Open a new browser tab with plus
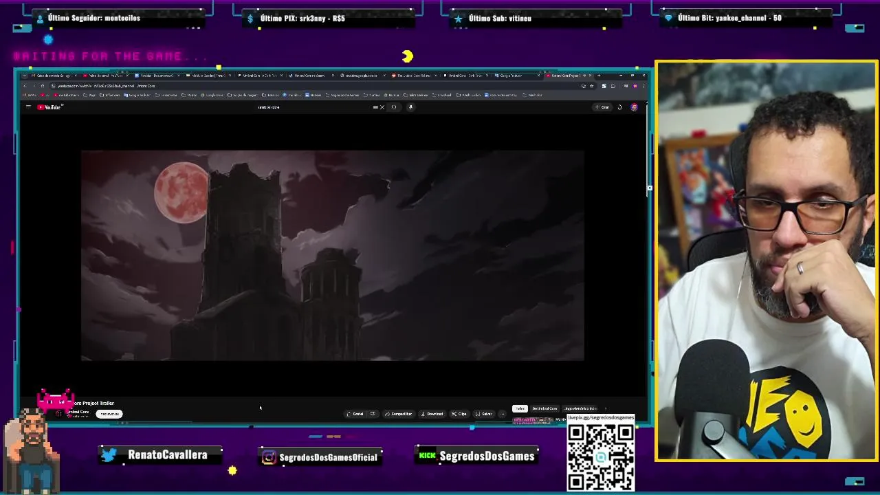Image resolution: width=880 pixels, height=495 pixels. [x=599, y=75]
